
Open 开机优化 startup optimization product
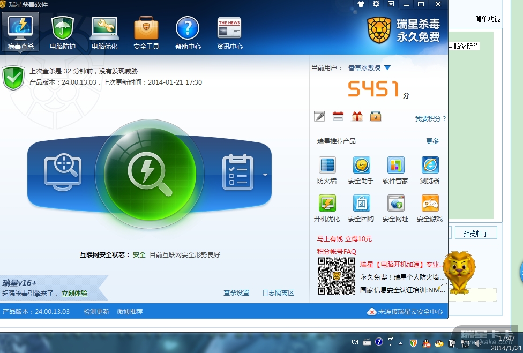pyautogui.click(x=327, y=209)
